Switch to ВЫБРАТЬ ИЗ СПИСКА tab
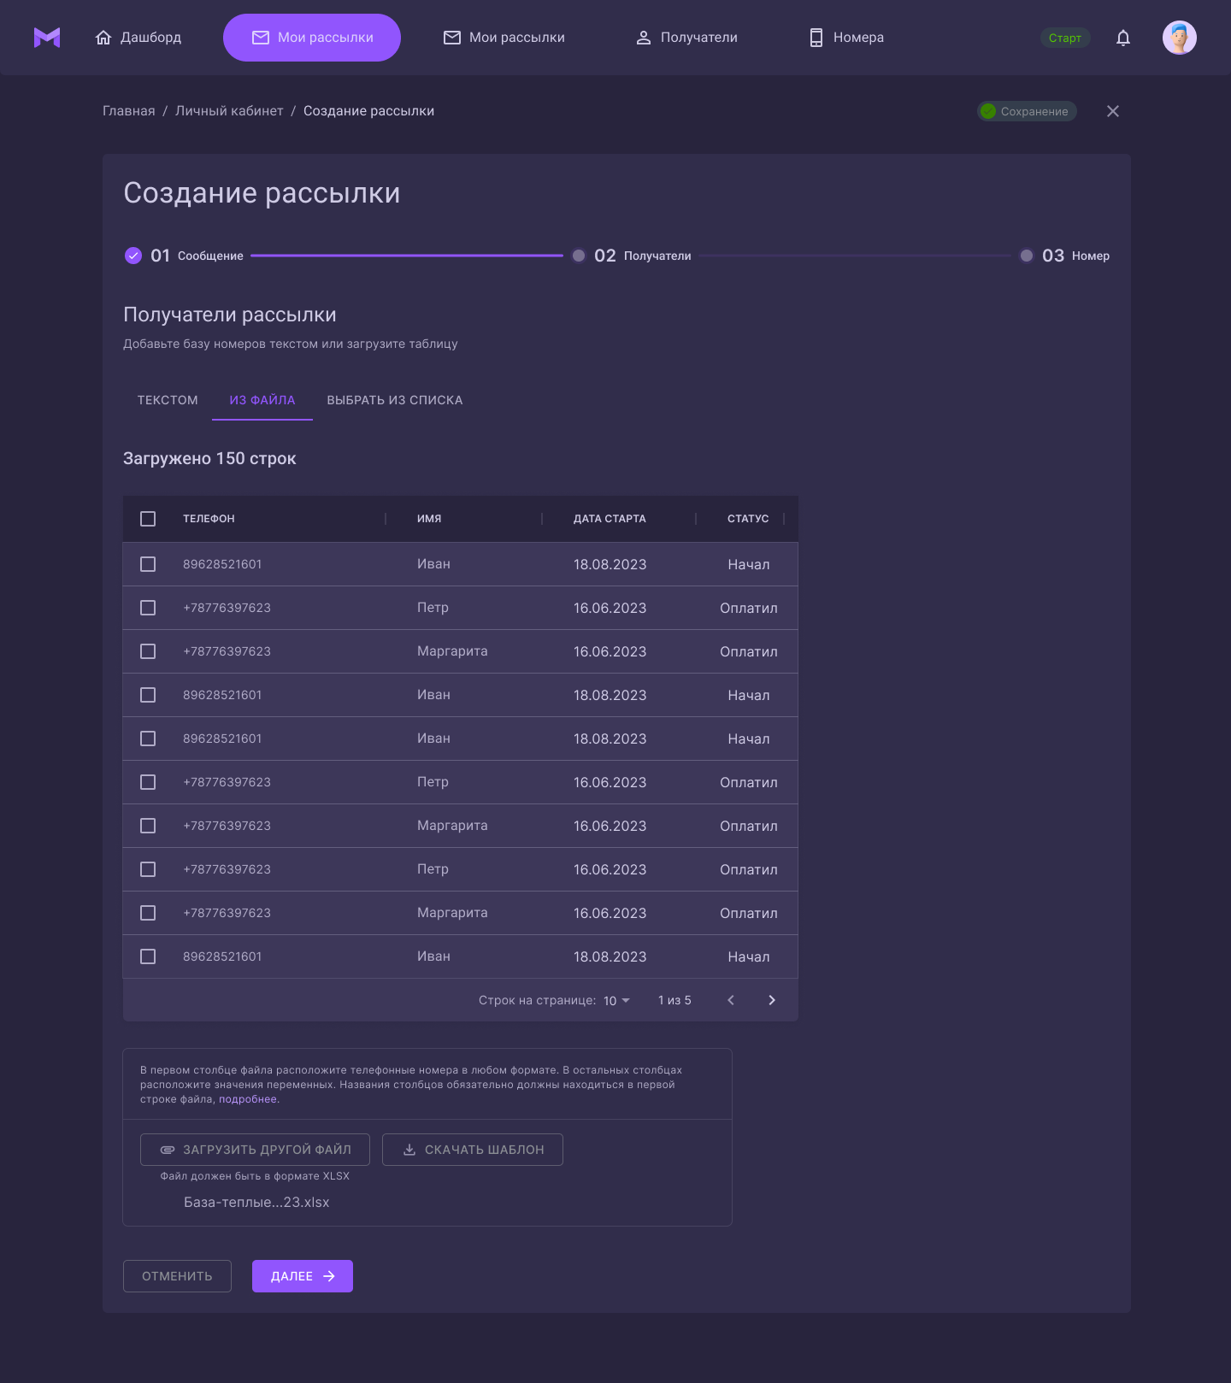1231x1383 pixels. [x=395, y=400]
